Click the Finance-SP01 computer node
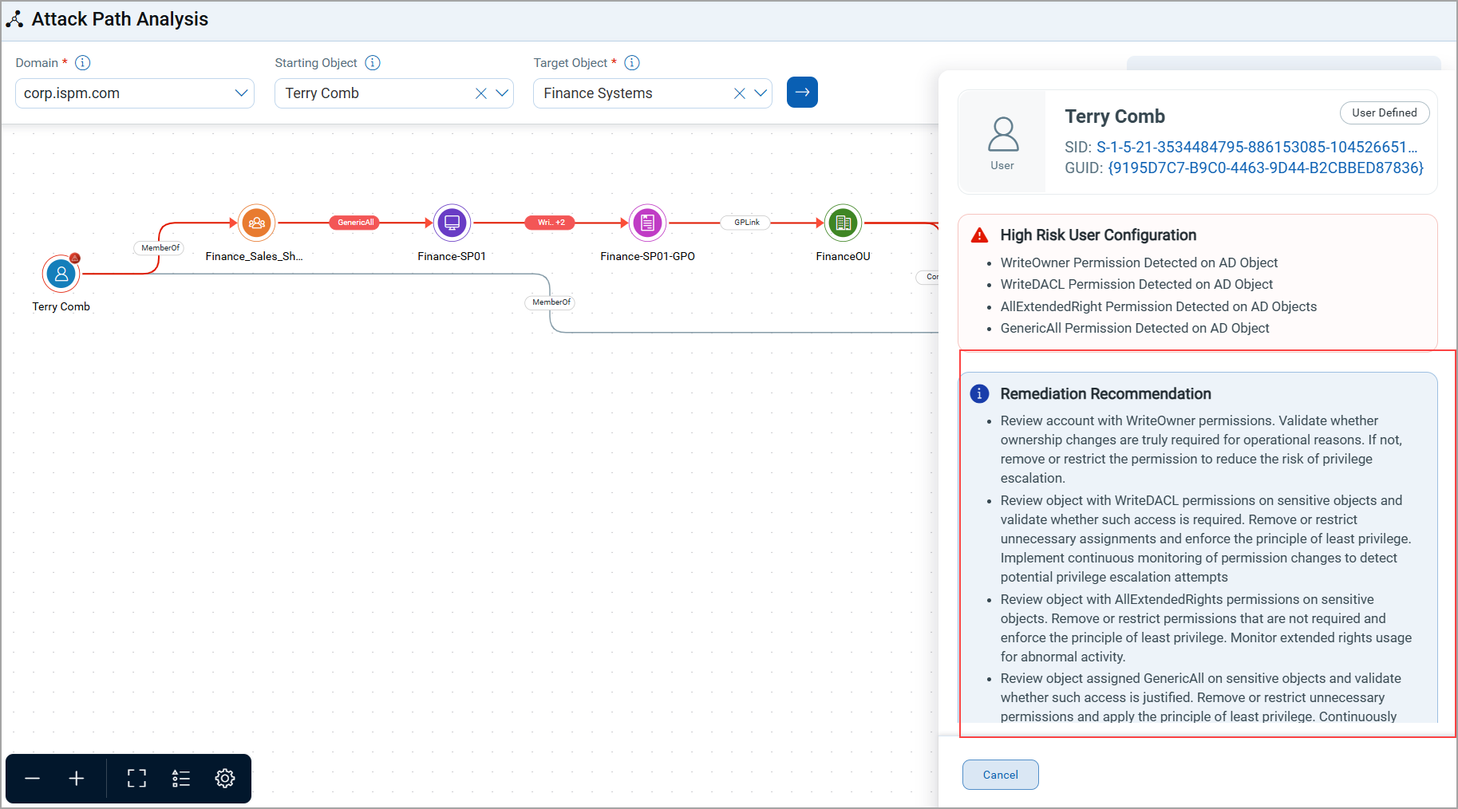The image size is (1458, 809). point(452,223)
